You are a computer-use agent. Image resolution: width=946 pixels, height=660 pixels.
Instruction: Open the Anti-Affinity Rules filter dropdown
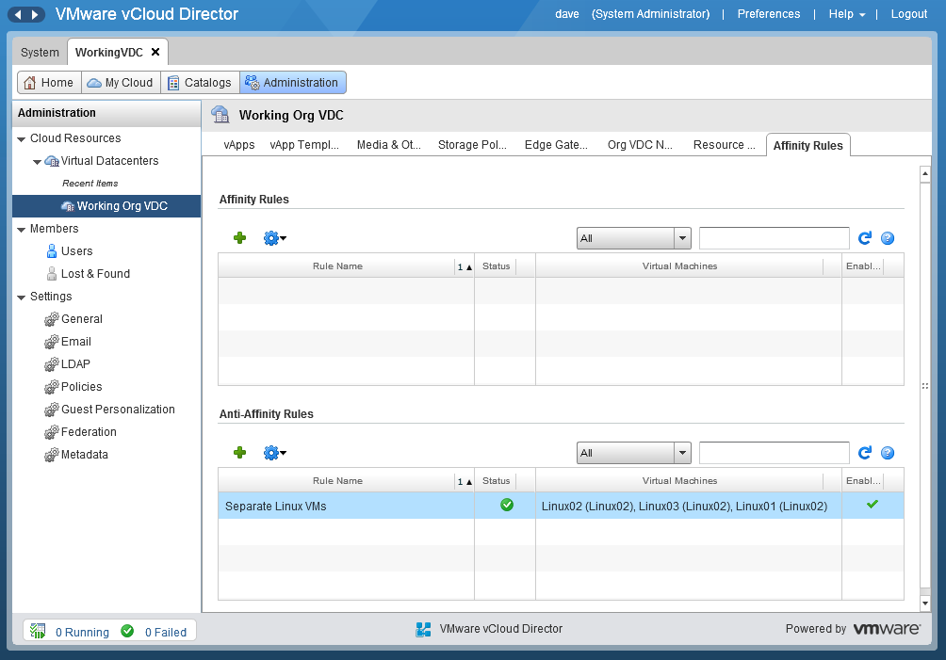click(682, 453)
